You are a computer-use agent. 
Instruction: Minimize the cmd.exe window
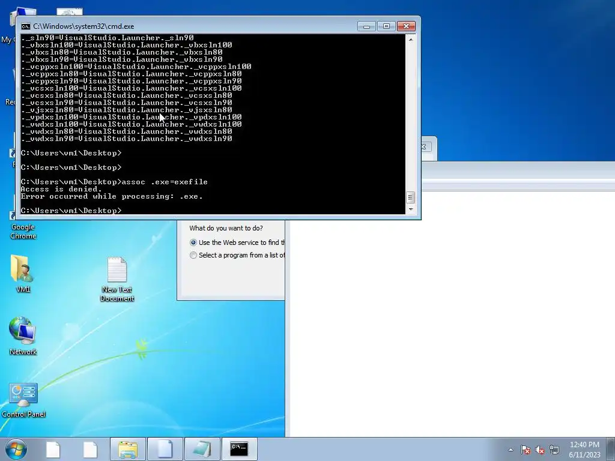(367, 26)
